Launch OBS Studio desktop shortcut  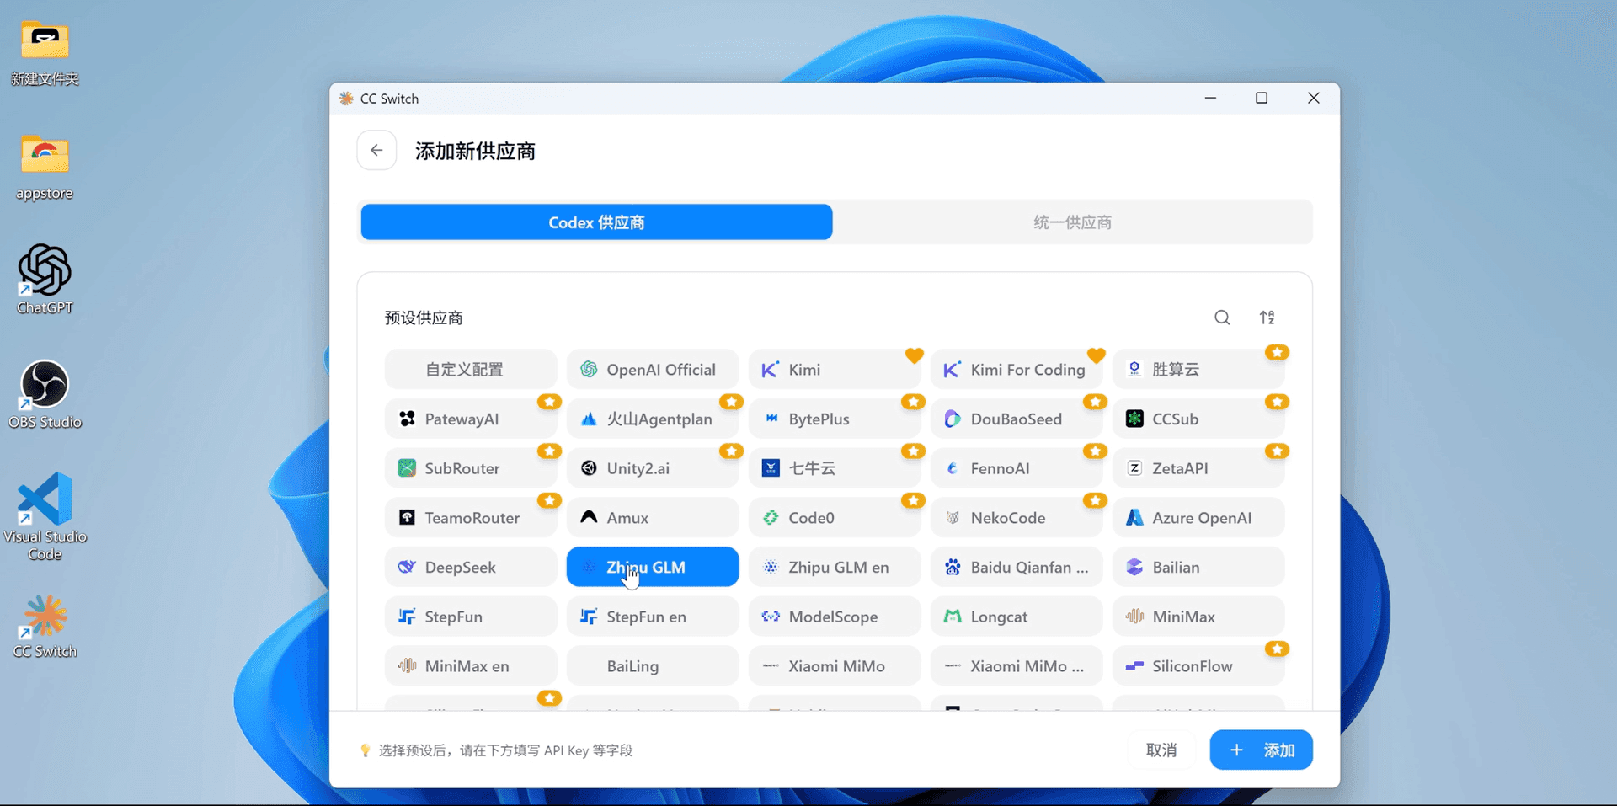click(x=45, y=394)
